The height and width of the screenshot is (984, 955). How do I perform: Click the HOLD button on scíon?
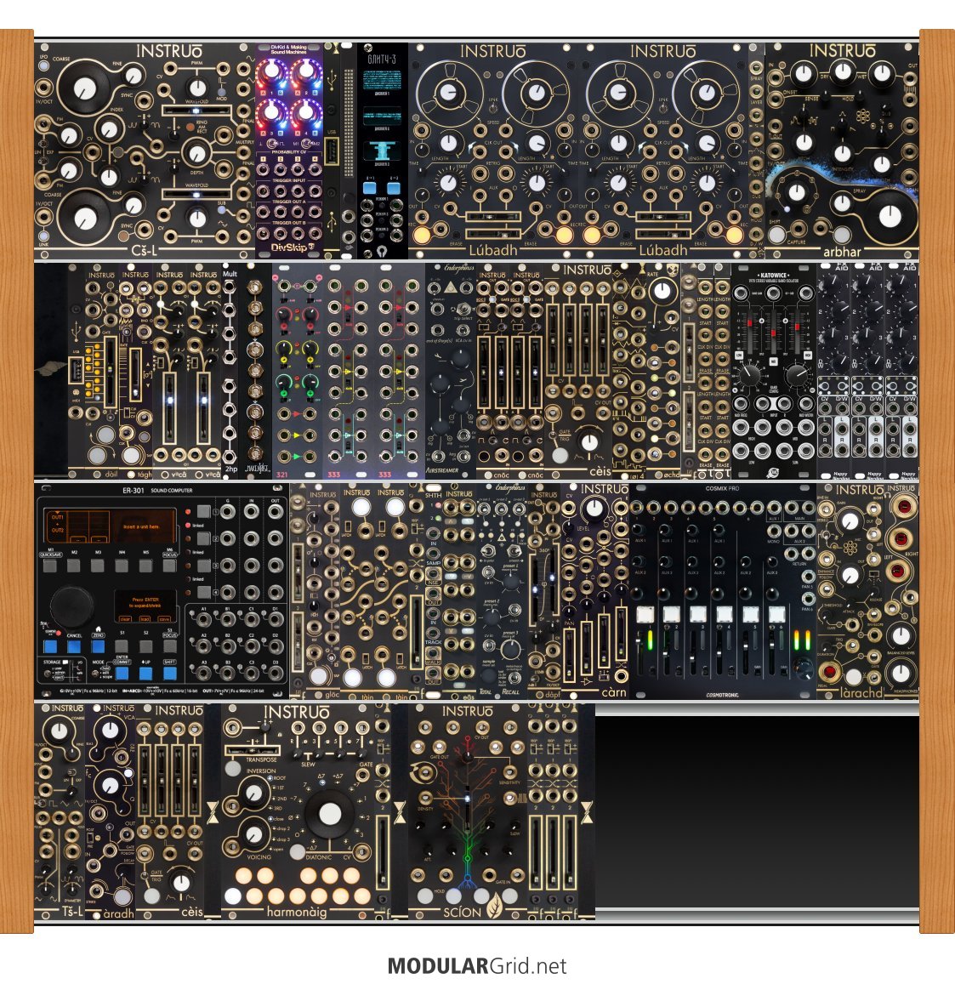pyautogui.click(x=425, y=896)
